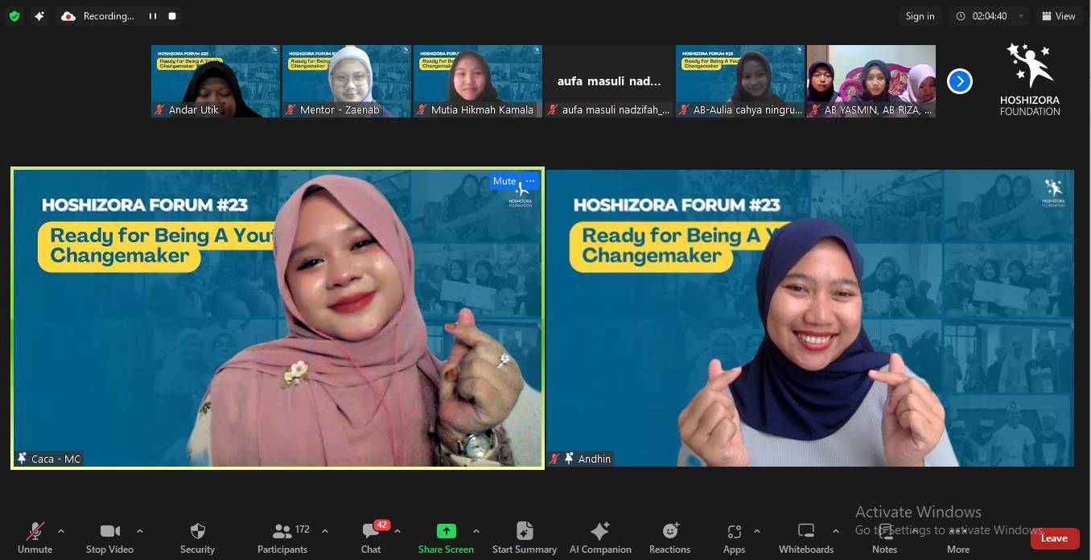Screen dimensions: 1091x560
Task: Open the More menu
Action: [x=958, y=537]
